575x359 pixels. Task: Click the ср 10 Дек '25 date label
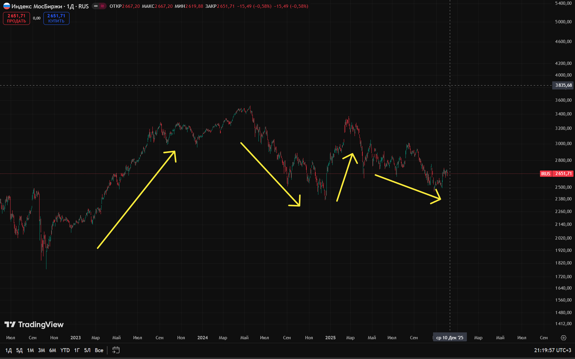449,337
